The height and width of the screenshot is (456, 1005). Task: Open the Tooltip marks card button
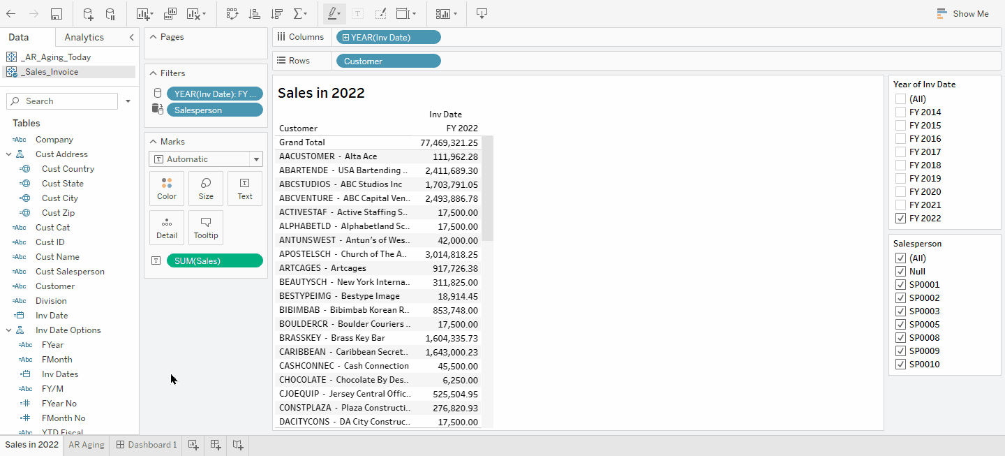click(x=206, y=228)
